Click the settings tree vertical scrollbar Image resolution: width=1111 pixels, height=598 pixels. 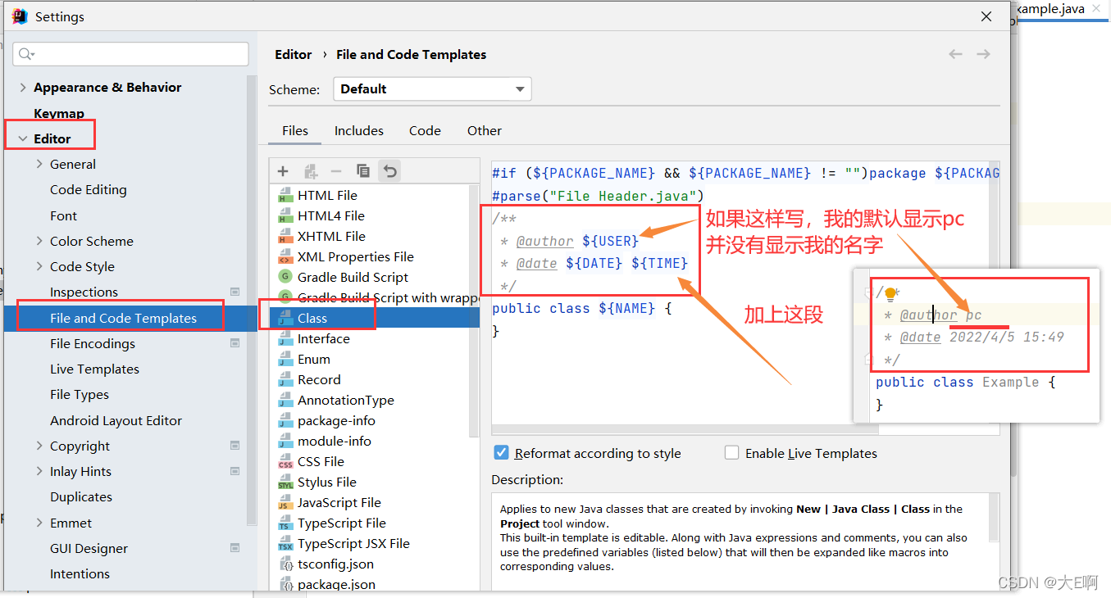pyautogui.click(x=253, y=299)
